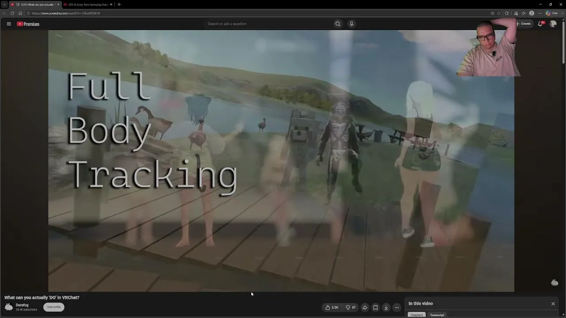Go to the YouTube Premium home logo
566x318 pixels.
click(28, 24)
